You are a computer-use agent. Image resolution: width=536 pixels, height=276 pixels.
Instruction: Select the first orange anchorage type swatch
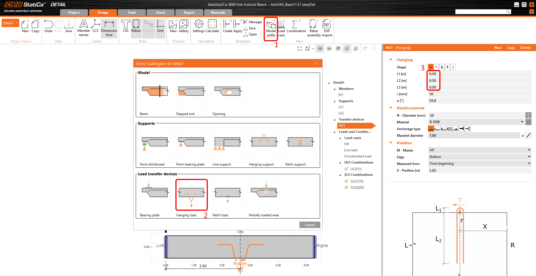click(431, 129)
